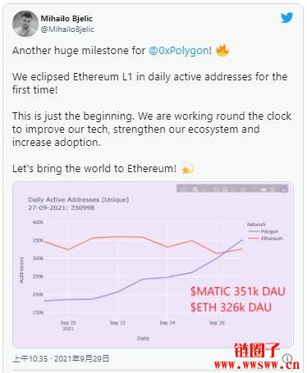Open the @0xPolygon mention link
The height and width of the screenshot is (373, 307).
click(x=179, y=51)
